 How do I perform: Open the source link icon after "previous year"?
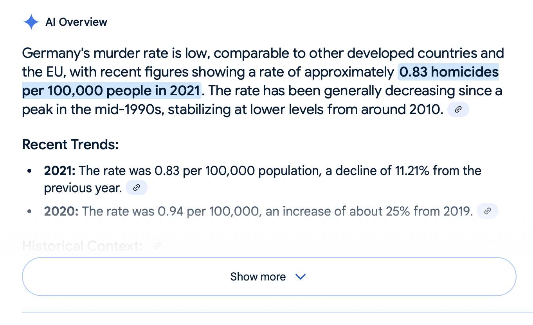(x=136, y=188)
